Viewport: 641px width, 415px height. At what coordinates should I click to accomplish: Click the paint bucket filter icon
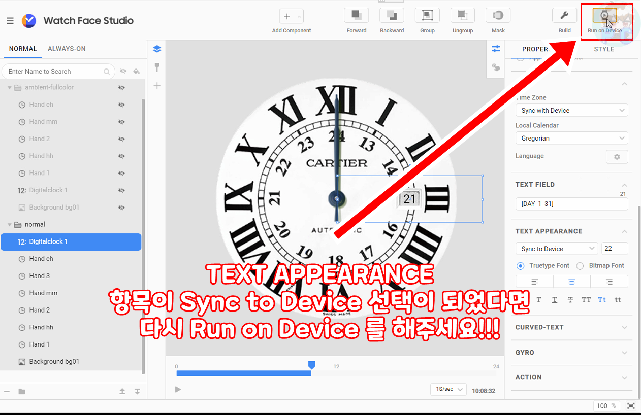136,71
